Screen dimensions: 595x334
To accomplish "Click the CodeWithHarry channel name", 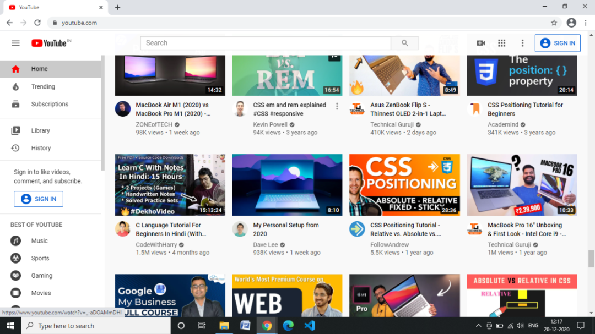I will pyautogui.click(x=156, y=244).
